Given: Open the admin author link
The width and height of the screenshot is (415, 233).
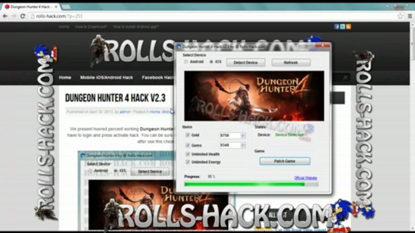Looking at the screenshot, I should [125, 112].
